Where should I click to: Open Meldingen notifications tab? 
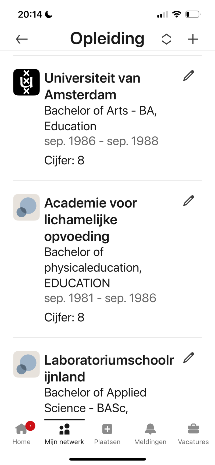pos(150,434)
